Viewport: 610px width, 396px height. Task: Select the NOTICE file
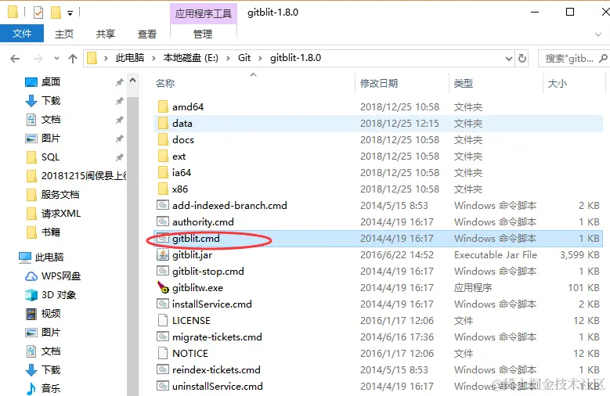click(x=189, y=353)
